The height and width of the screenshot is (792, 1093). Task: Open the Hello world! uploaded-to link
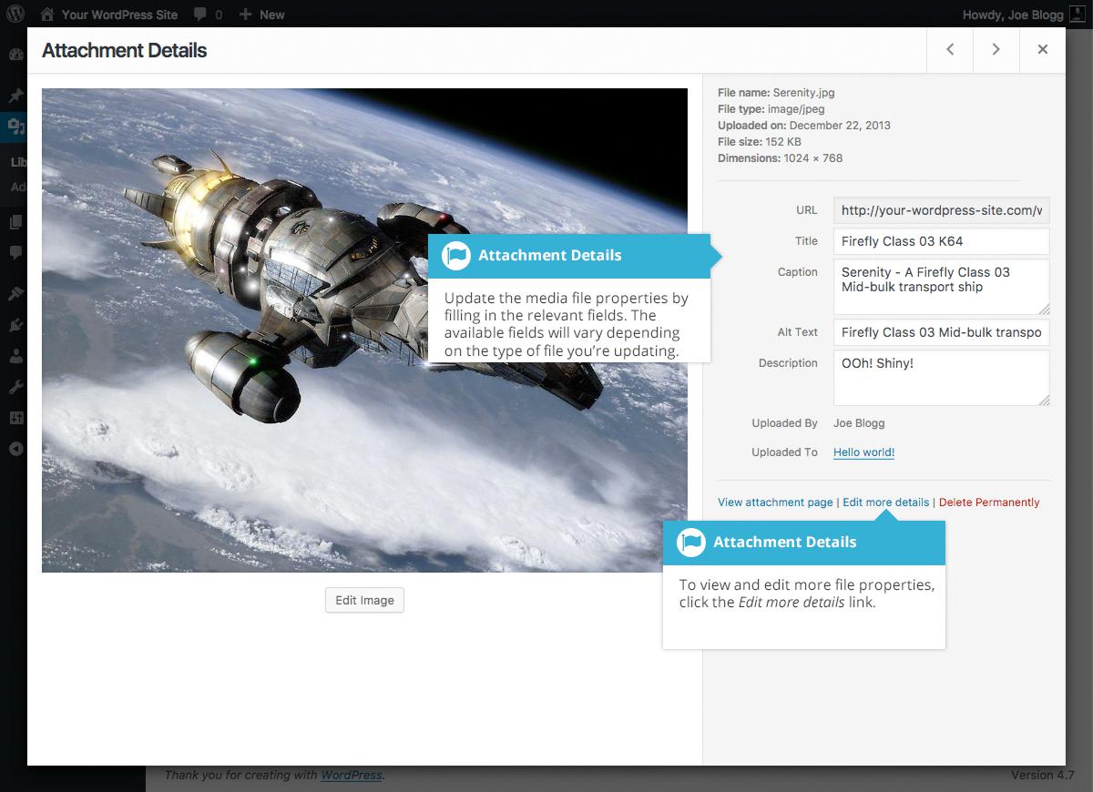coord(863,452)
